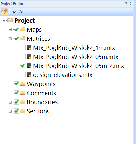Collapse the Matrices folder node
This screenshot has width=136, height=144.
coord(10,39)
